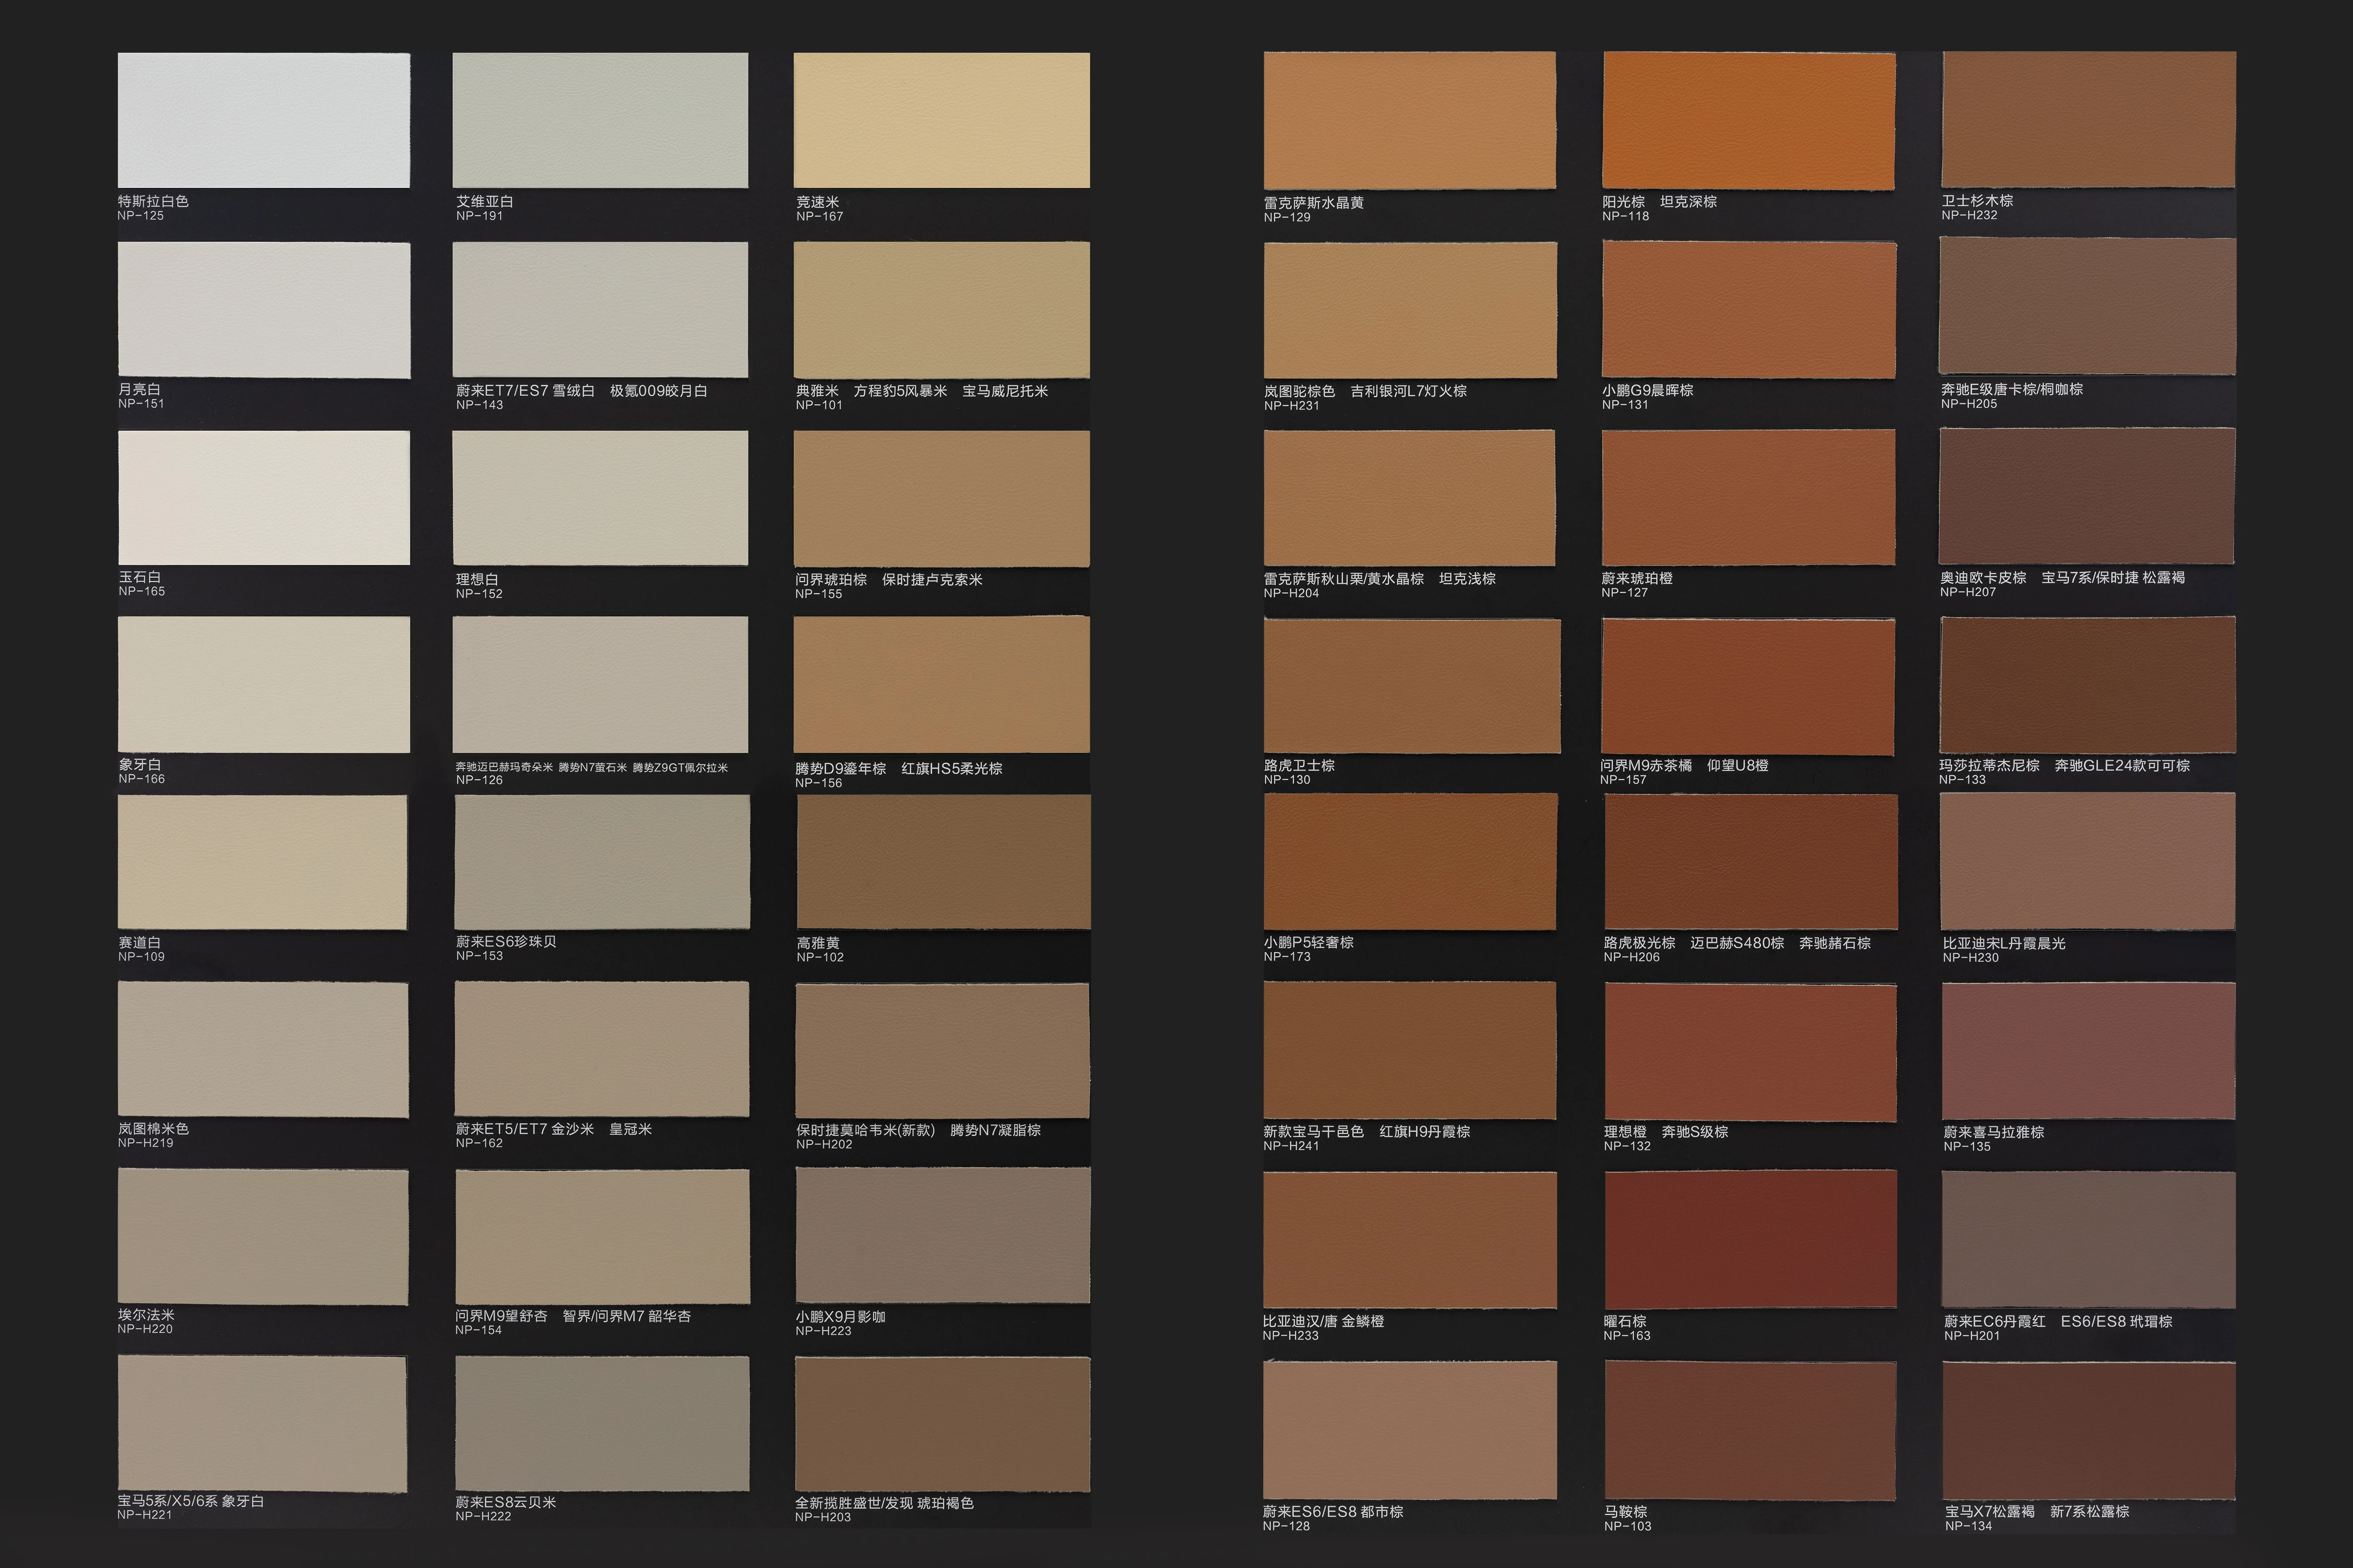Select the NP-127 amber orange swatch

click(x=1749, y=498)
